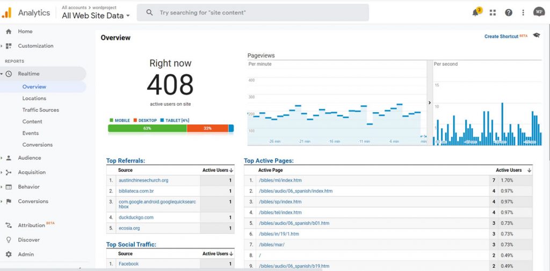Expand the Audience reports section
The width and height of the screenshot is (550, 271).
point(29,158)
